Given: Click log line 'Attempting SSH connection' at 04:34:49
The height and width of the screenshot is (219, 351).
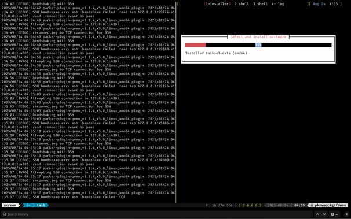Looking at the screenshot, I should [x=63, y=24].
